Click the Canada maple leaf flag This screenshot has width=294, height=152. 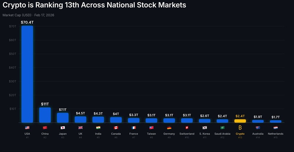pyautogui.click(x=116, y=128)
